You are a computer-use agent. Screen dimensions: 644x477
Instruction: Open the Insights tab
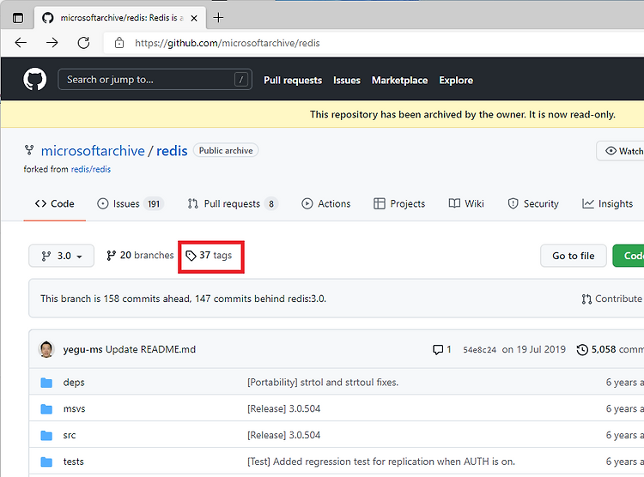click(607, 203)
